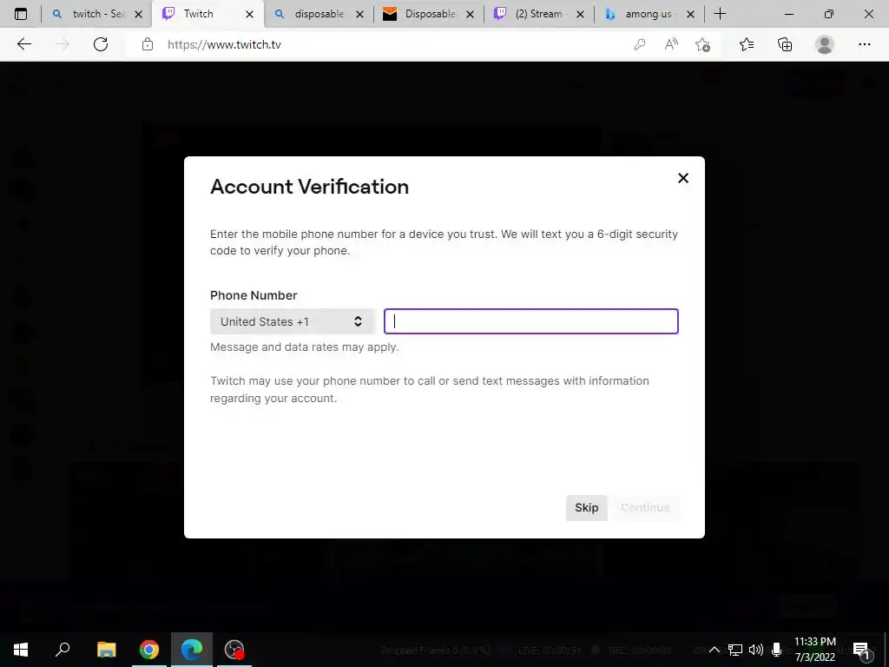The height and width of the screenshot is (667, 889).
Task: Click the microphone tray icon
Action: (776, 650)
